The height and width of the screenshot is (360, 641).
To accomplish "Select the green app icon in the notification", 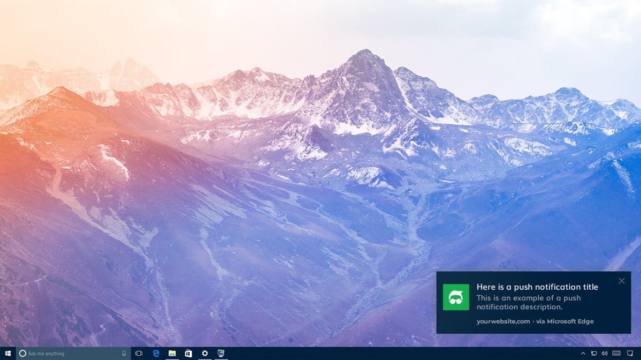I will 456,297.
